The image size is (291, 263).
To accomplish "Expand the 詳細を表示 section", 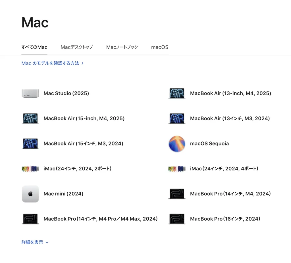I will point(35,242).
